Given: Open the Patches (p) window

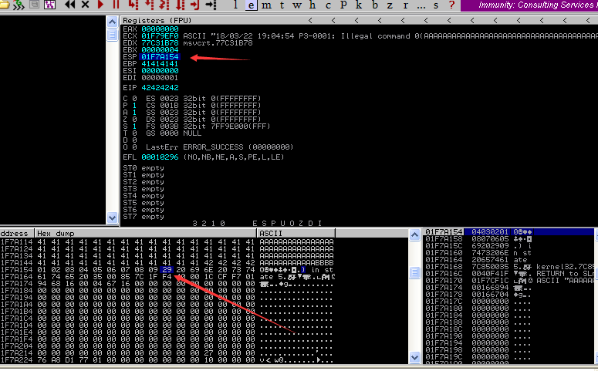Looking at the screenshot, I should pos(343,5).
